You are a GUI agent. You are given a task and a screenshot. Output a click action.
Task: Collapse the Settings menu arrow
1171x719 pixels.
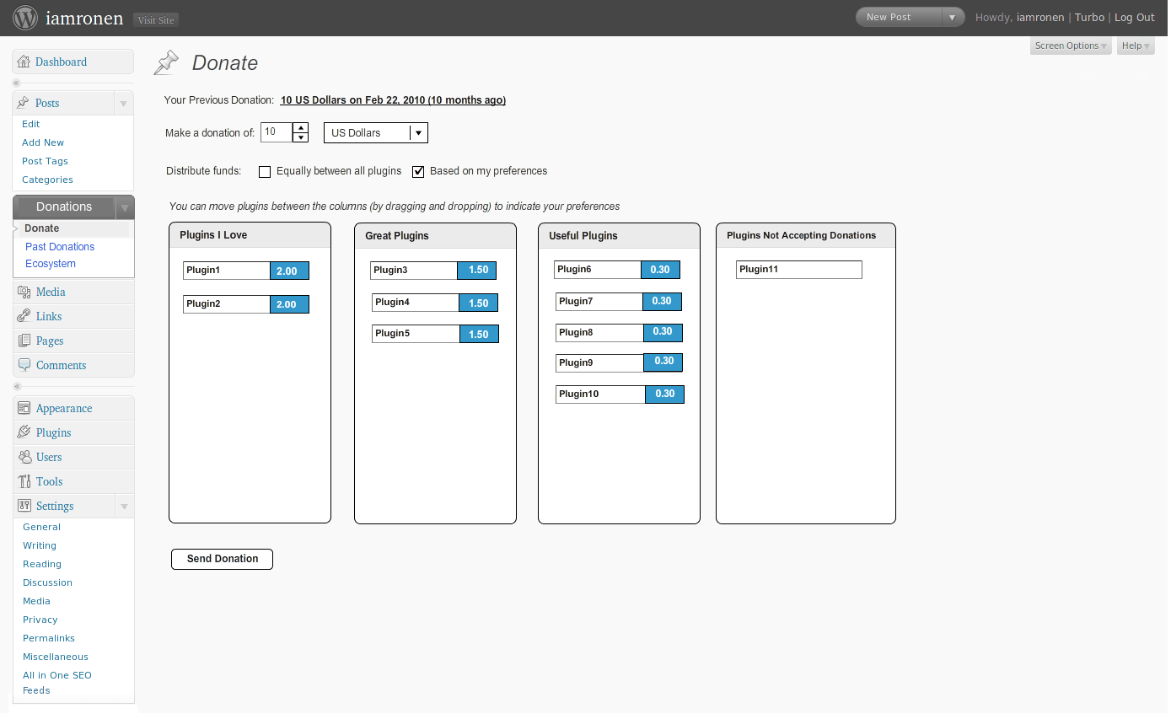tap(124, 507)
